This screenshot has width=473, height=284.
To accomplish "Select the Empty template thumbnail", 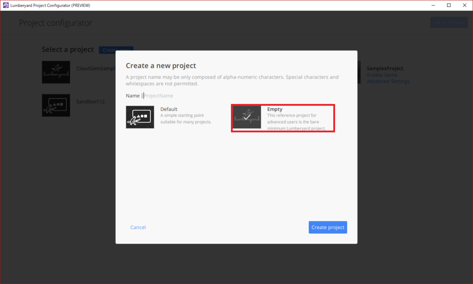I will [x=247, y=117].
